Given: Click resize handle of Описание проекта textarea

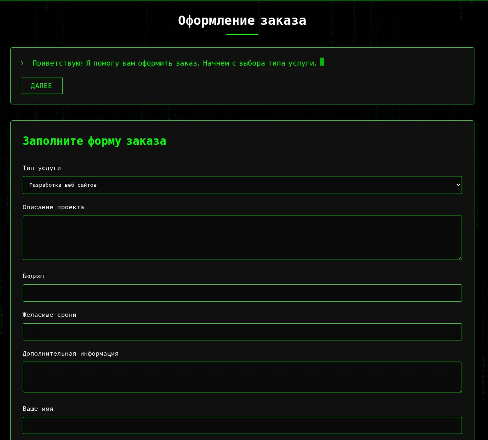Looking at the screenshot, I should (x=460, y=258).
